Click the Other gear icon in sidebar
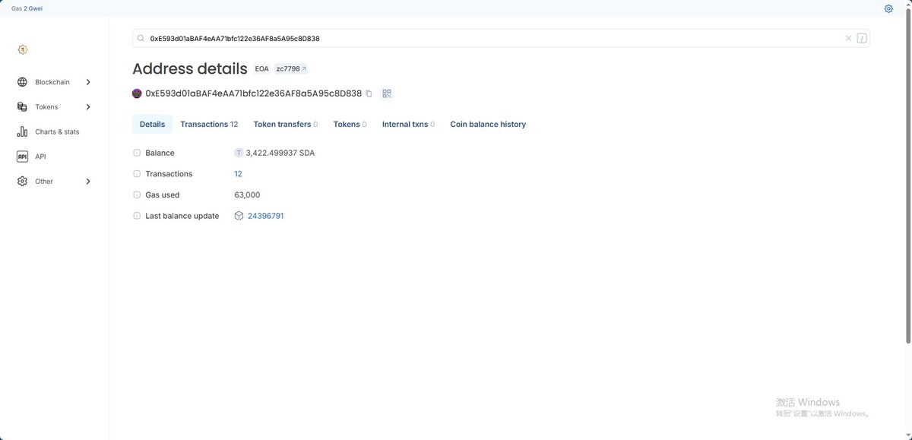 22,181
